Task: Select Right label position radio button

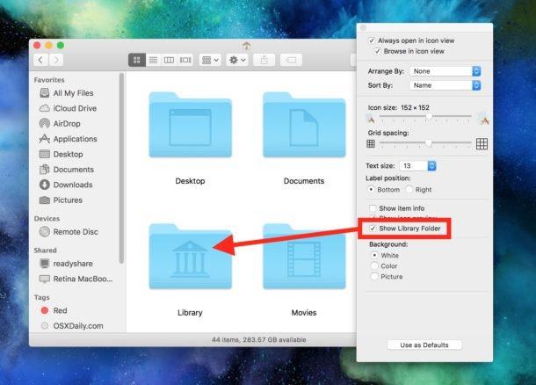Action: [x=412, y=189]
